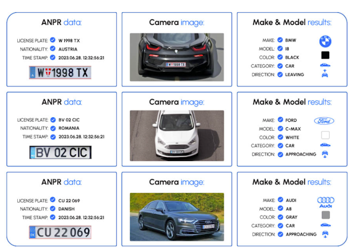Click the Ford category car icon
This screenshot has width=352, height=249.
[325, 145]
